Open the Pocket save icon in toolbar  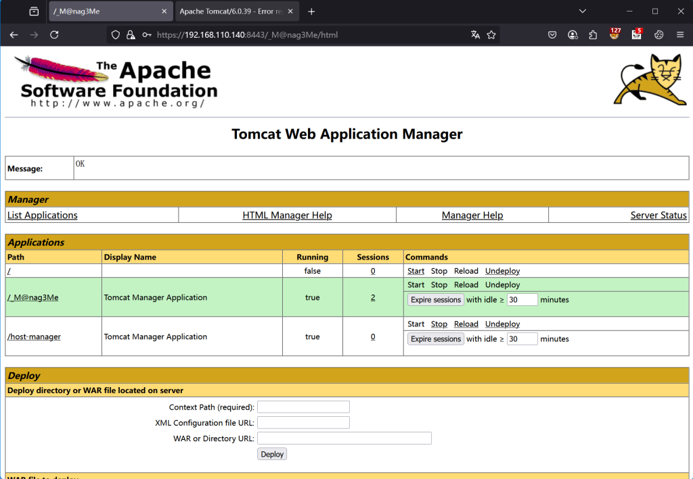(552, 35)
